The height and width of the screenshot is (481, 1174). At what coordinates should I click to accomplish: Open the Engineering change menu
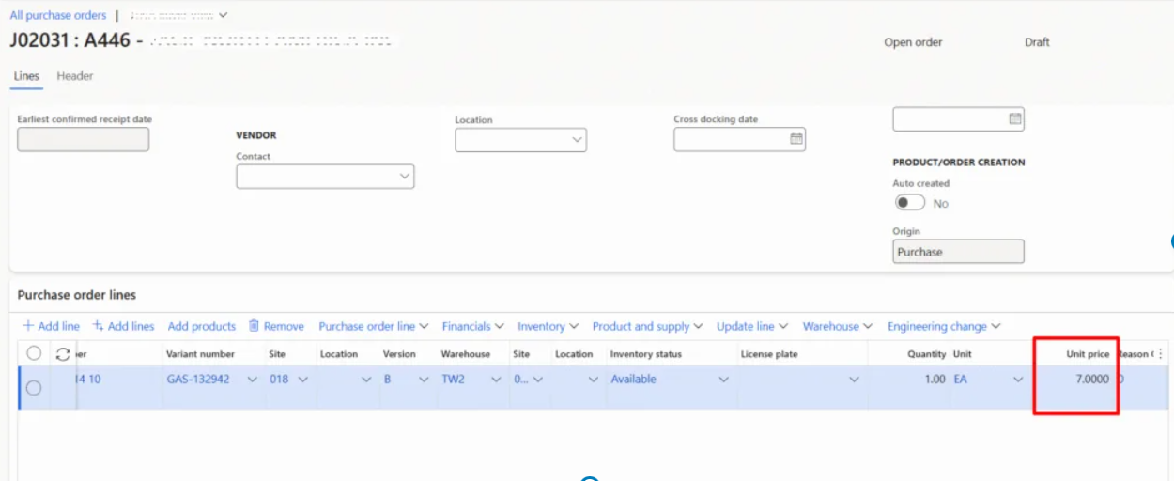coord(944,326)
